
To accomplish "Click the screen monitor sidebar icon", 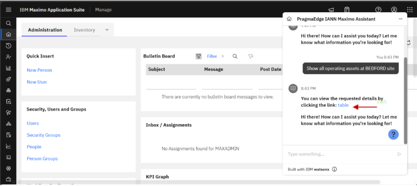I will [x=9, y=157].
